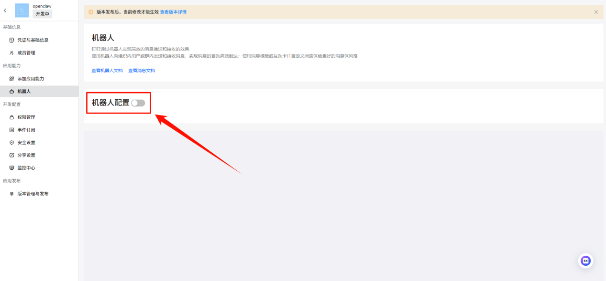
Task: Go to 版本管理与发布 menu item
Action: coord(33,194)
